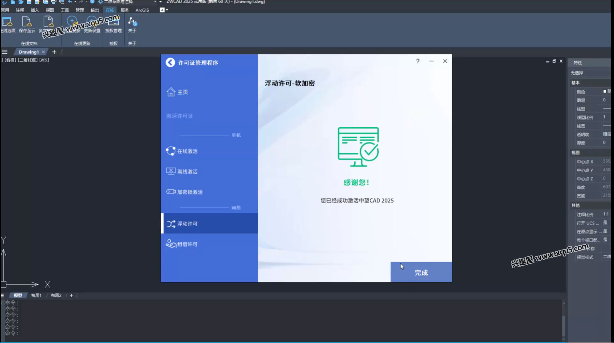The image size is (614, 343).
Task: Click the 无选择 selection dropdown
Action: coord(591,73)
